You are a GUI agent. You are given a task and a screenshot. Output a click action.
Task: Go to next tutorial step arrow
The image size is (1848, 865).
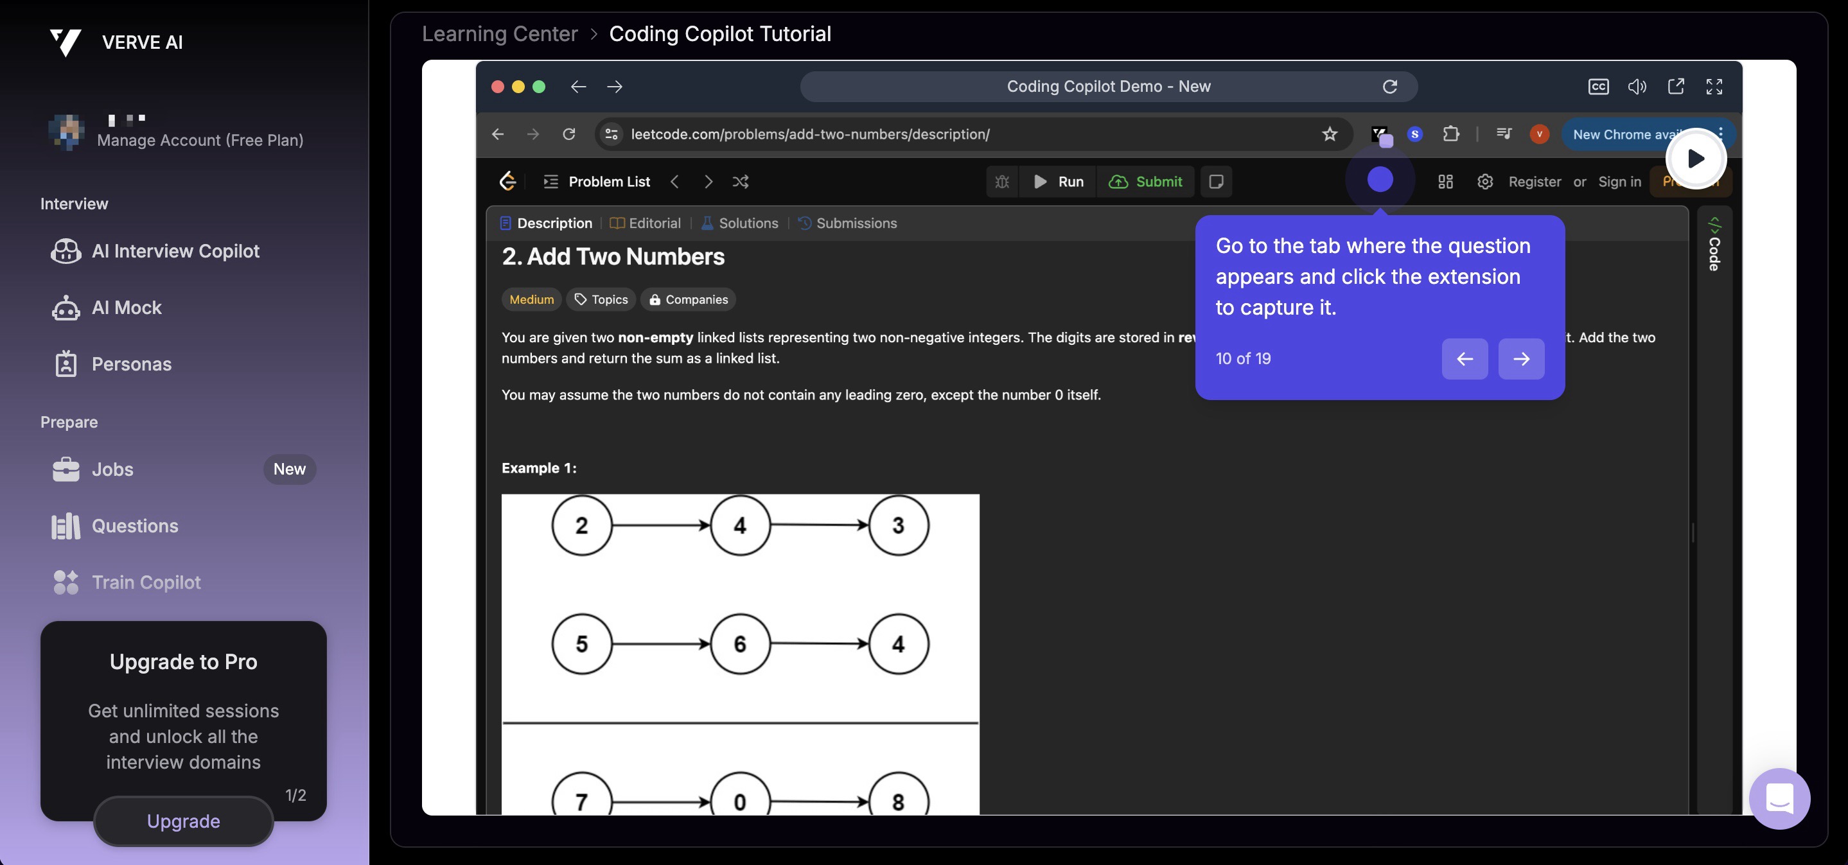point(1521,358)
